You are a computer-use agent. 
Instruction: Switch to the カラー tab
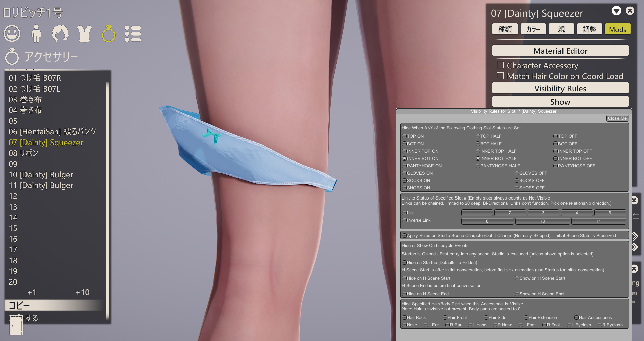533,29
